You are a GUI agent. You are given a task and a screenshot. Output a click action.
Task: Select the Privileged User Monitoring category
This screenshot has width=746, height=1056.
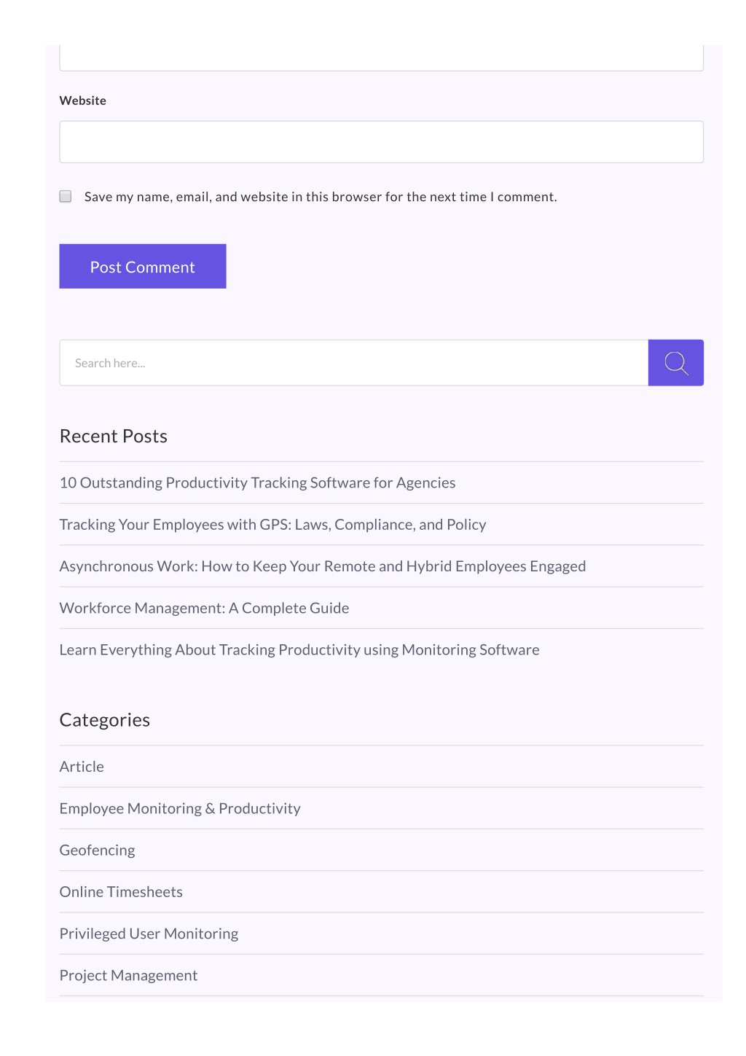tap(149, 934)
